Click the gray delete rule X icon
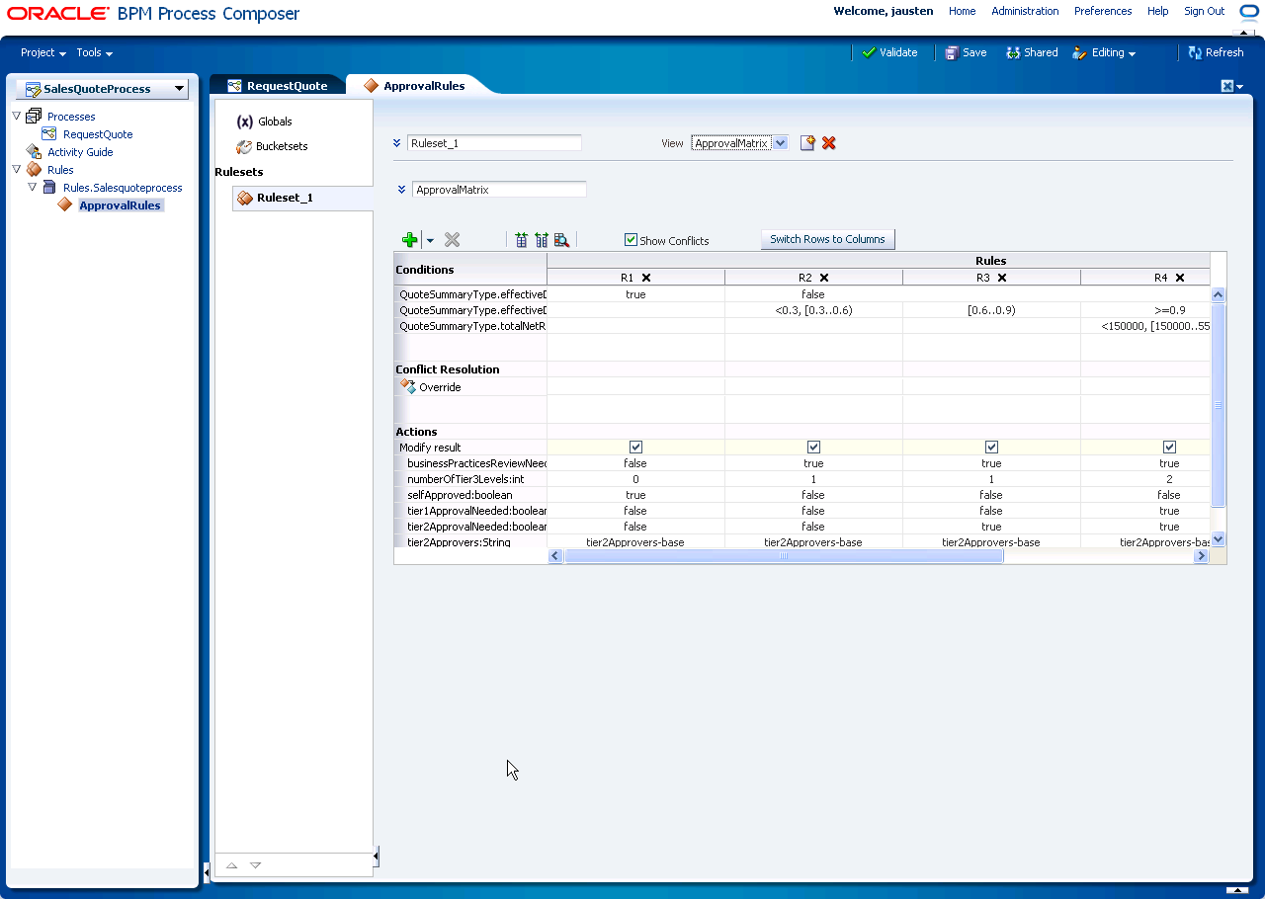This screenshot has width=1265, height=899. (x=452, y=239)
